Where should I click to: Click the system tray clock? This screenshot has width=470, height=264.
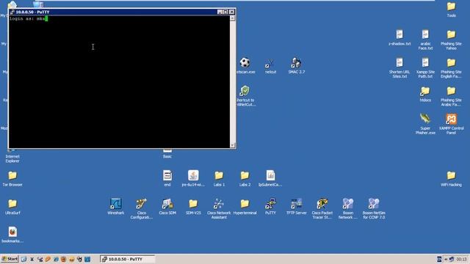[x=462, y=259]
